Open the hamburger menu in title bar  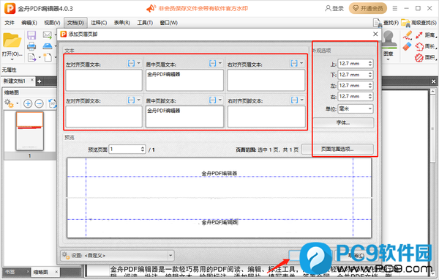(x=395, y=8)
